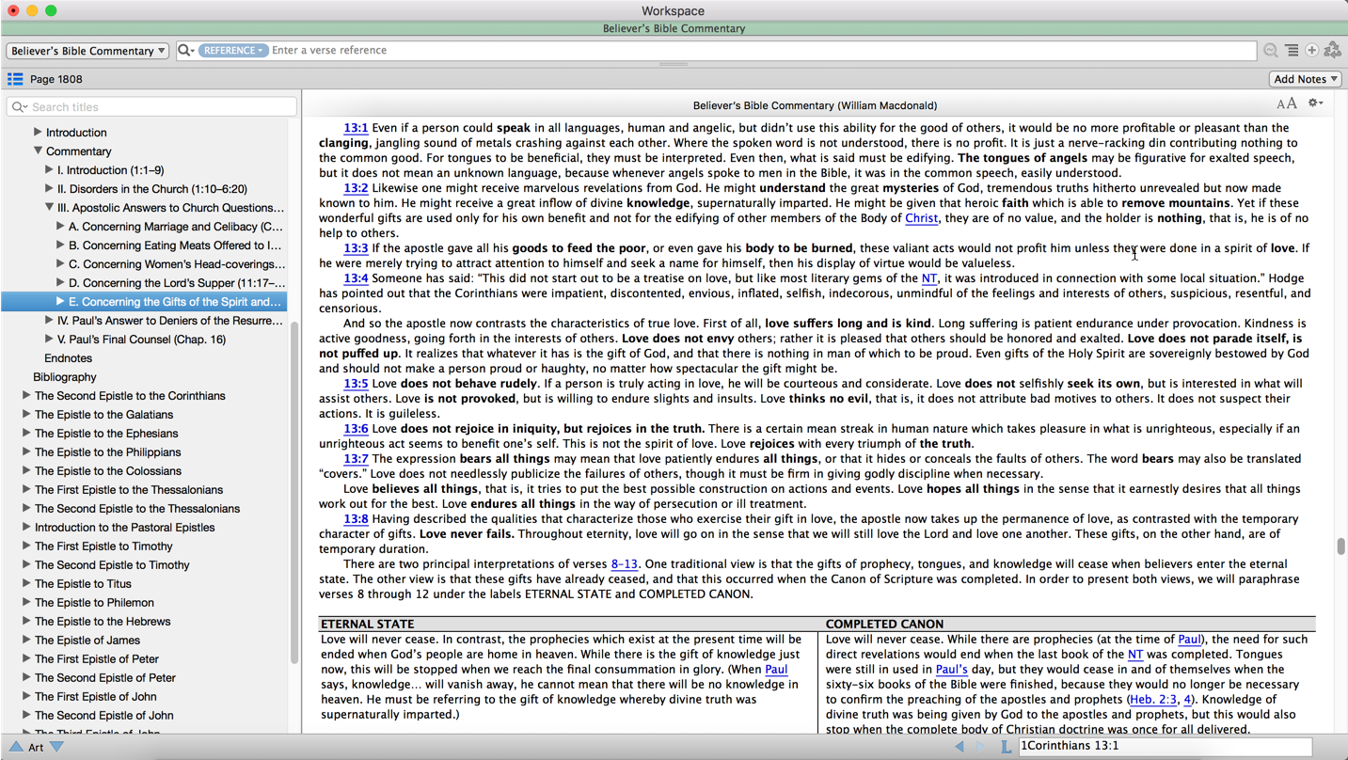
Task: Open the 13:8 verse link
Action: pos(356,519)
